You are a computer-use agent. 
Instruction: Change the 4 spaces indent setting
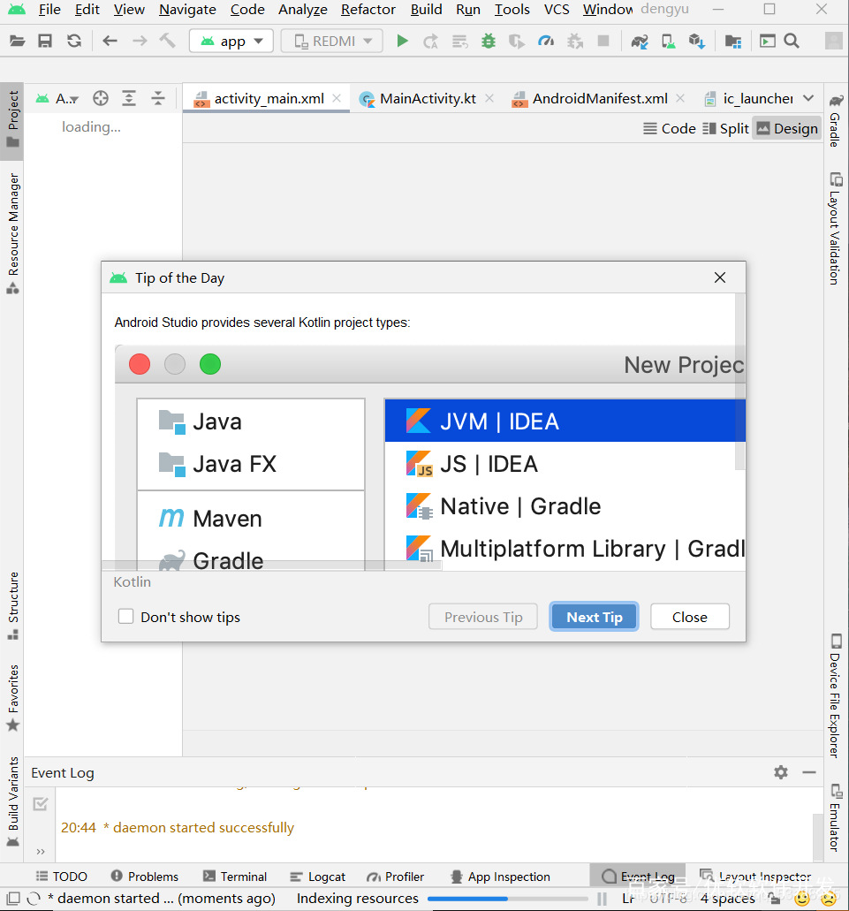(727, 899)
